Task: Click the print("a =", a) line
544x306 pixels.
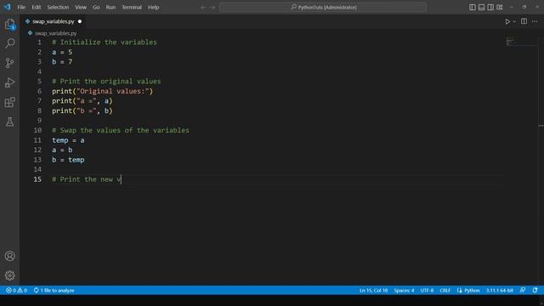Action: tap(82, 101)
